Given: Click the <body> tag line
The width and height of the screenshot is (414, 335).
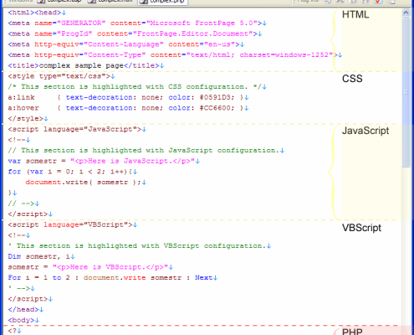Looking at the screenshot, I should [23, 320].
